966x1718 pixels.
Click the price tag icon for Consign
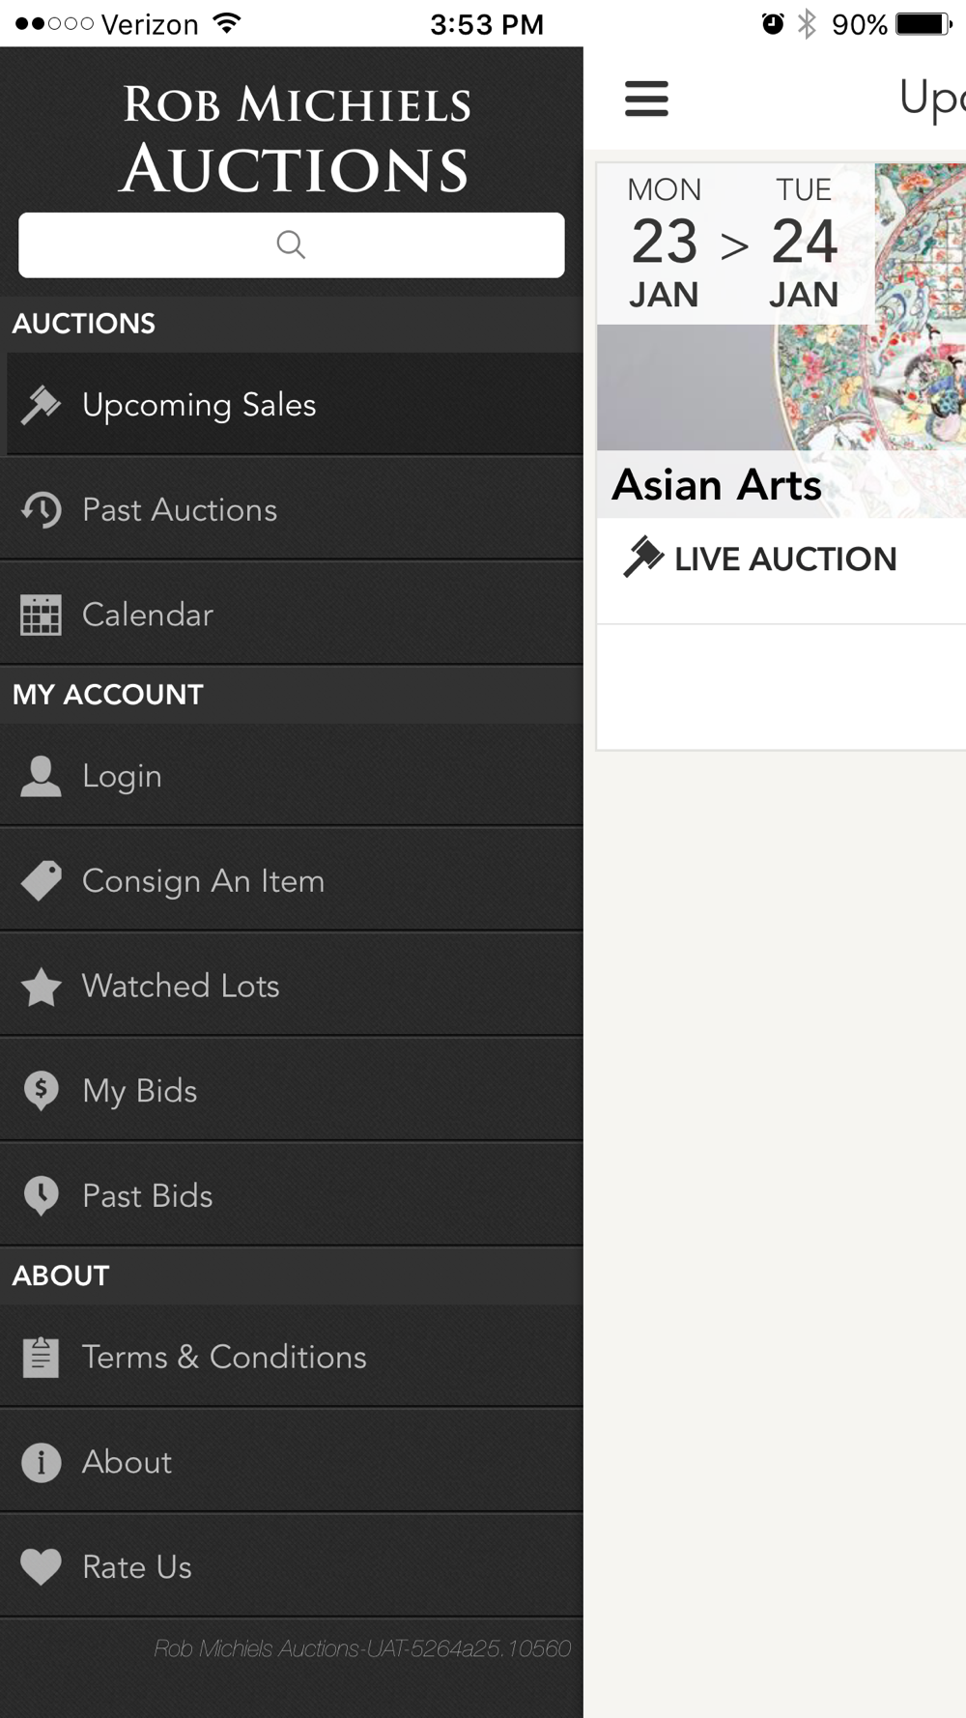pos(41,881)
